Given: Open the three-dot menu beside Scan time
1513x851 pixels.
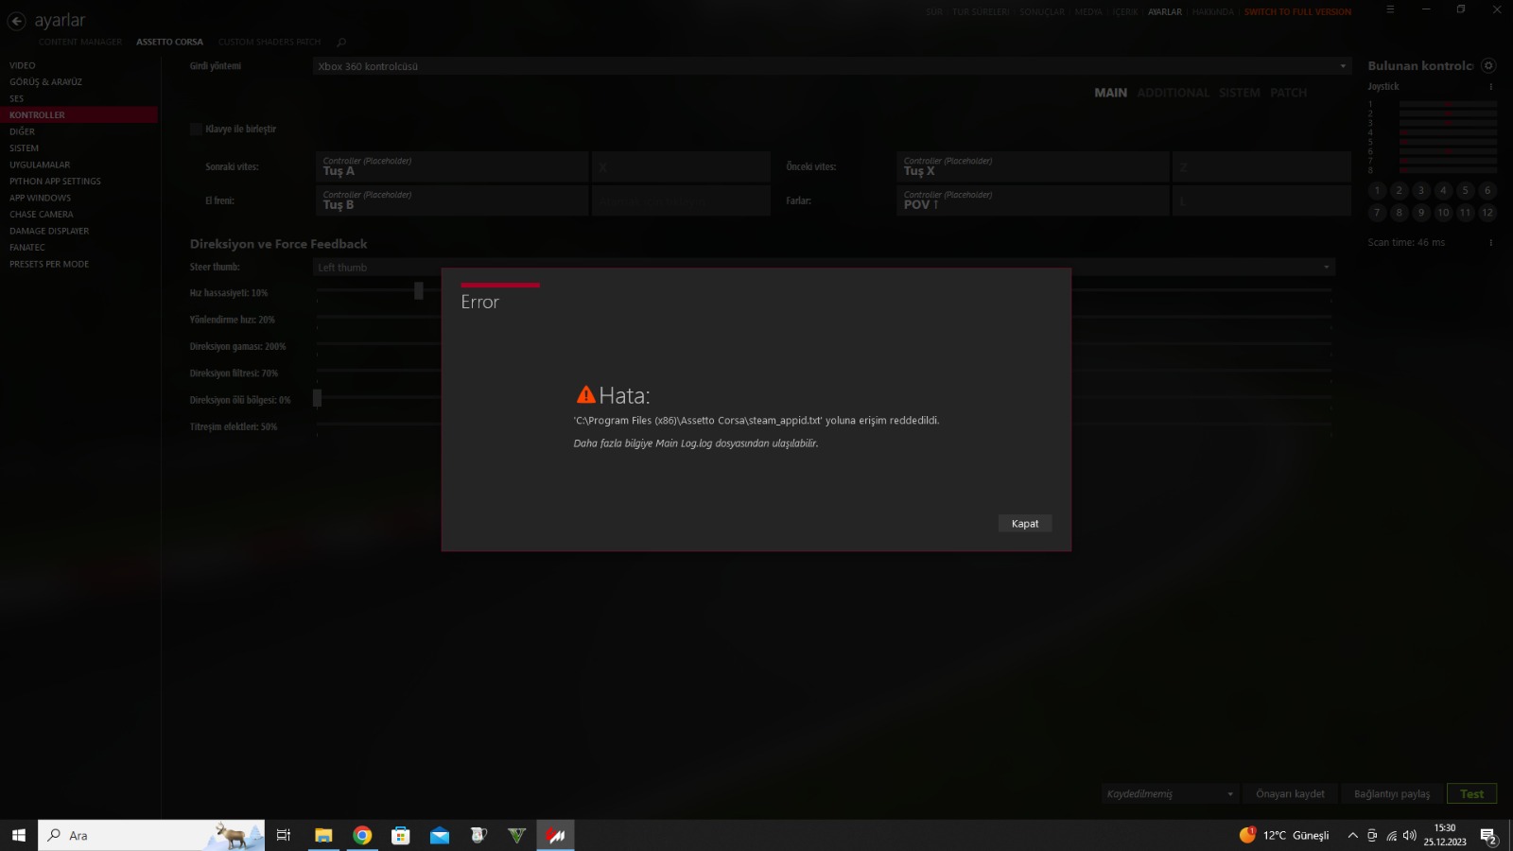Looking at the screenshot, I should coord(1491,243).
